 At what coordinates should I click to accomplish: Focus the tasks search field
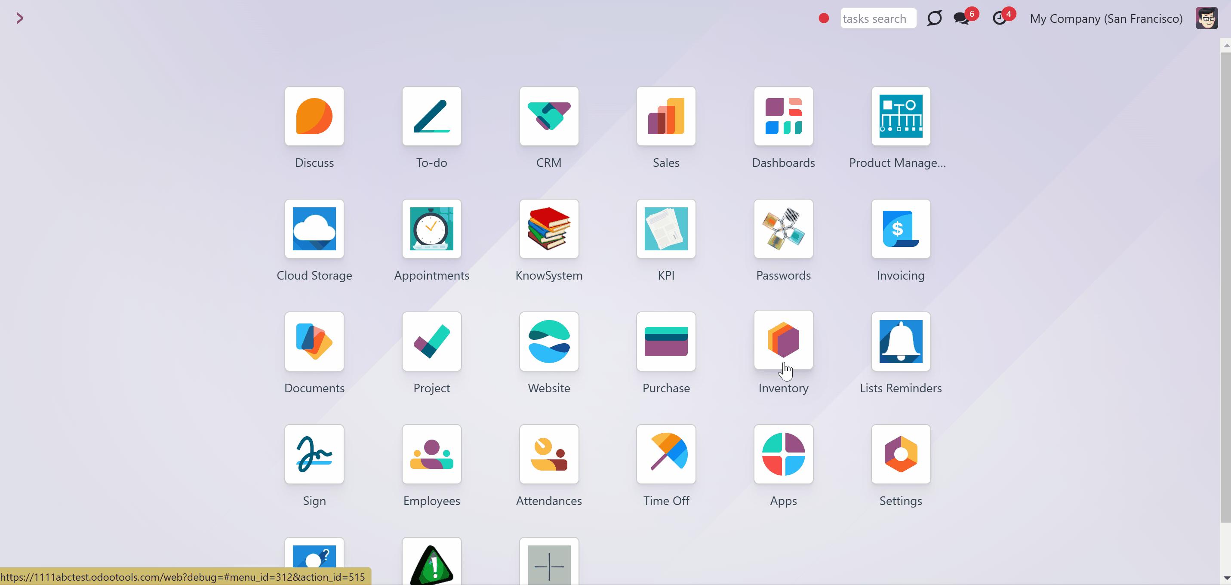coord(878,18)
